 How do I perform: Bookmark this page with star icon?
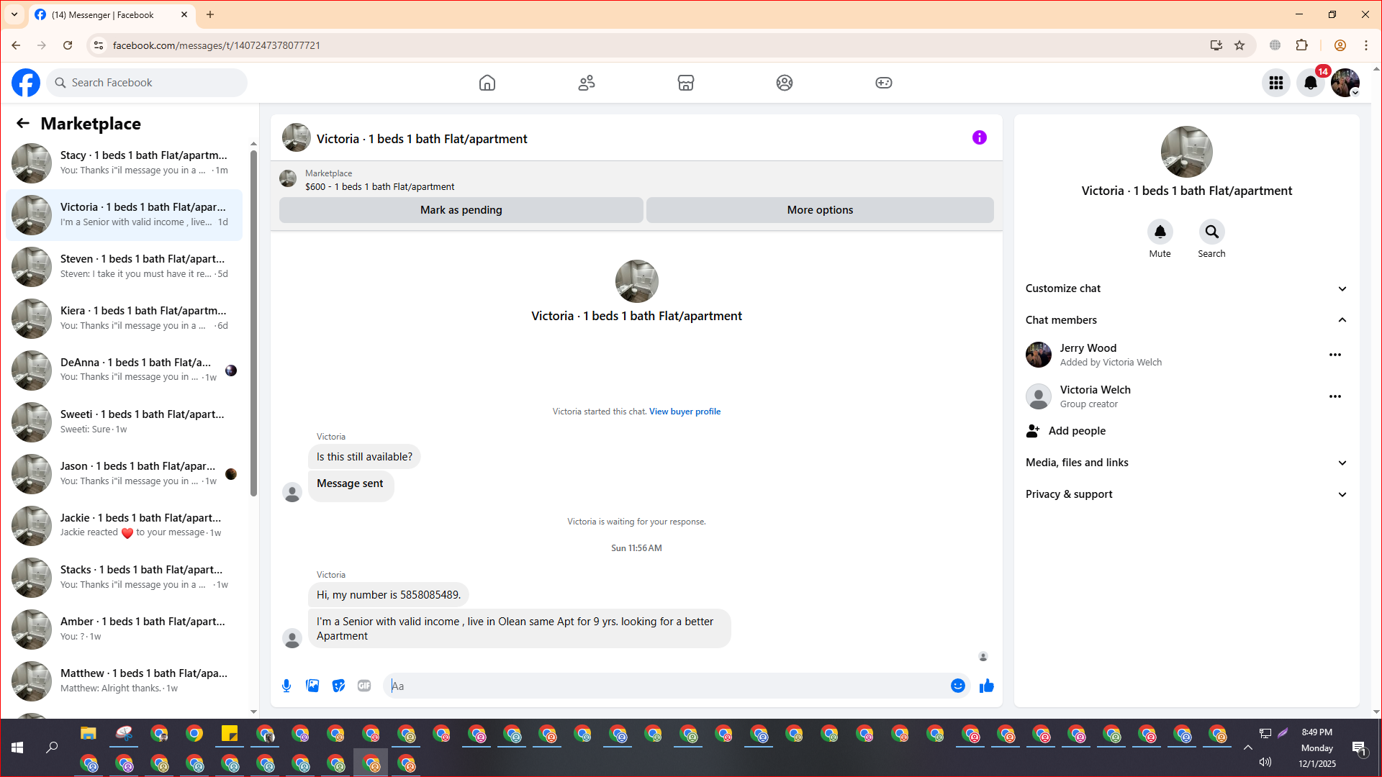[x=1239, y=45]
